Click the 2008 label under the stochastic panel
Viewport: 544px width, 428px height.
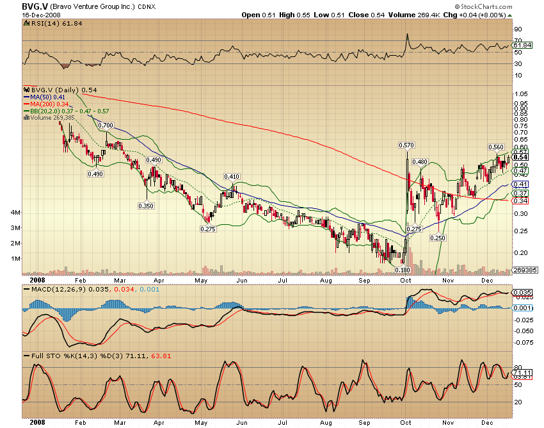(38, 422)
